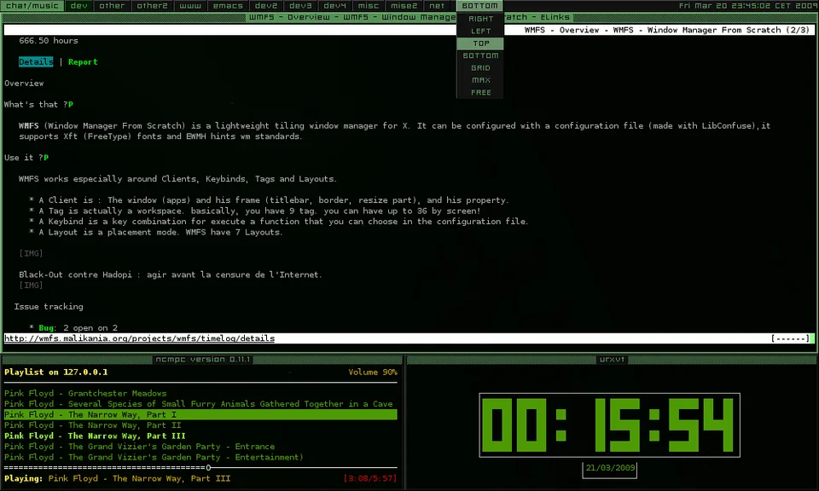
Task: Select the first [IMG] placeholder
Action: pos(31,253)
